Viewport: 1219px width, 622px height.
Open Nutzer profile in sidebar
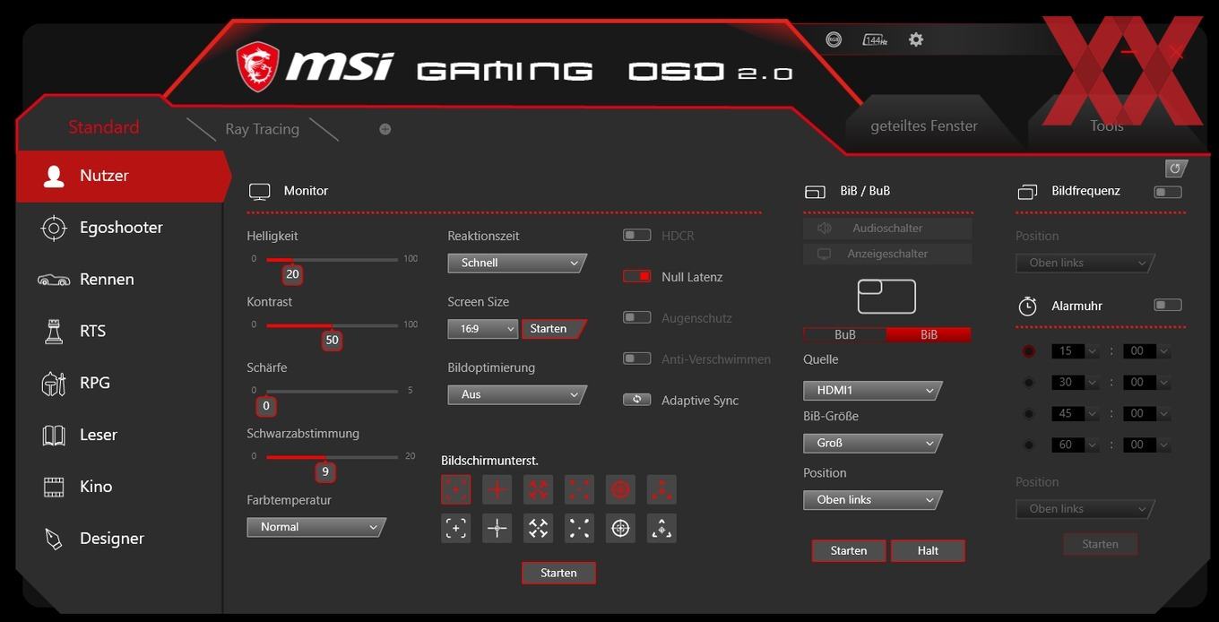(123, 176)
